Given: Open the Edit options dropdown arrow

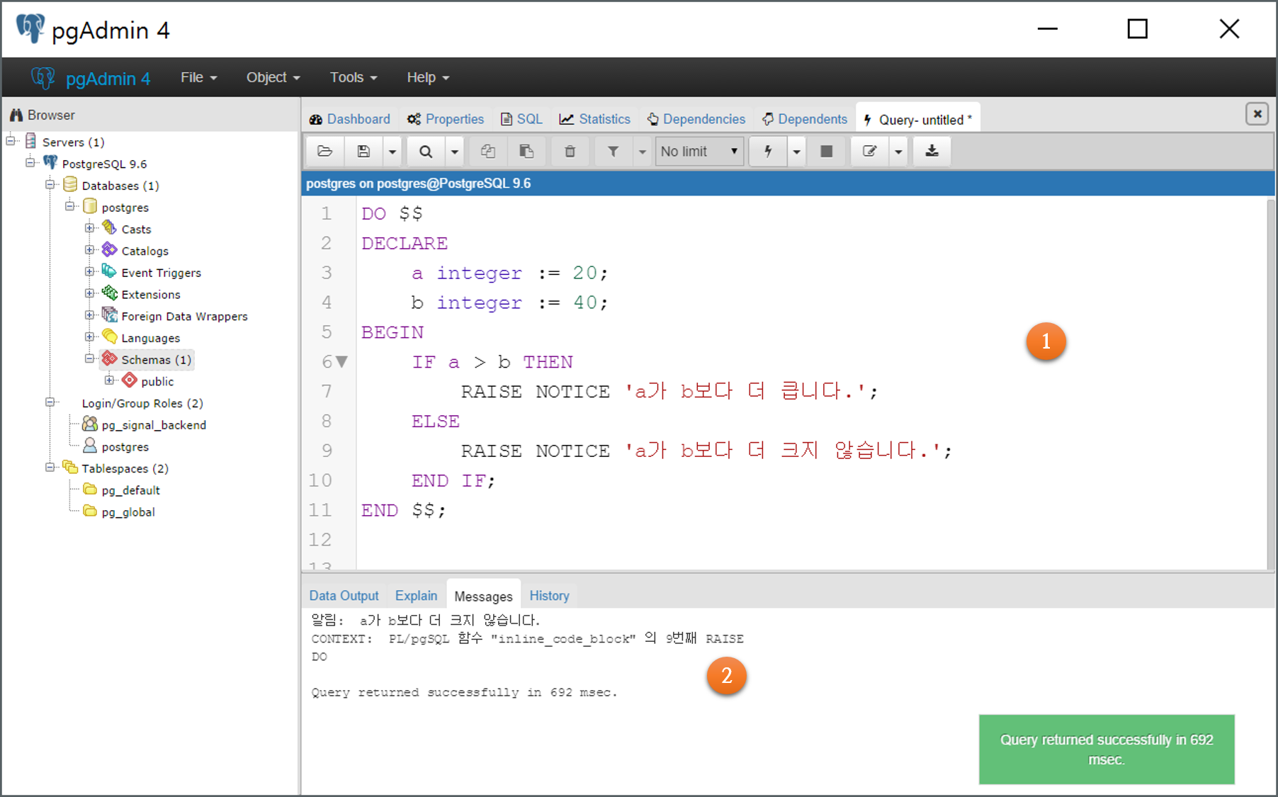Looking at the screenshot, I should tap(898, 151).
